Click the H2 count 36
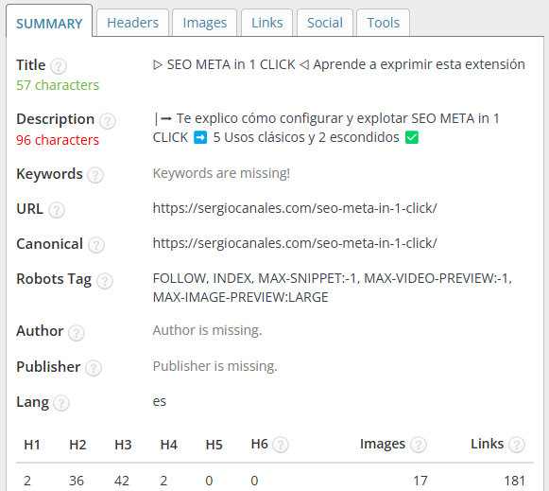This screenshot has height=491, width=549. (77, 481)
